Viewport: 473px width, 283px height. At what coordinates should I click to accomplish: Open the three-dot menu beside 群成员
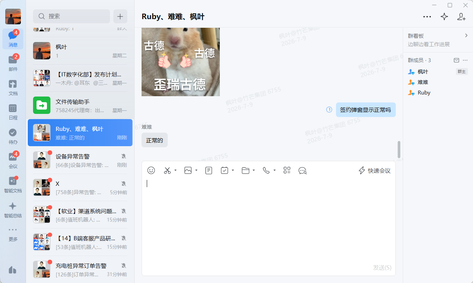point(465,60)
